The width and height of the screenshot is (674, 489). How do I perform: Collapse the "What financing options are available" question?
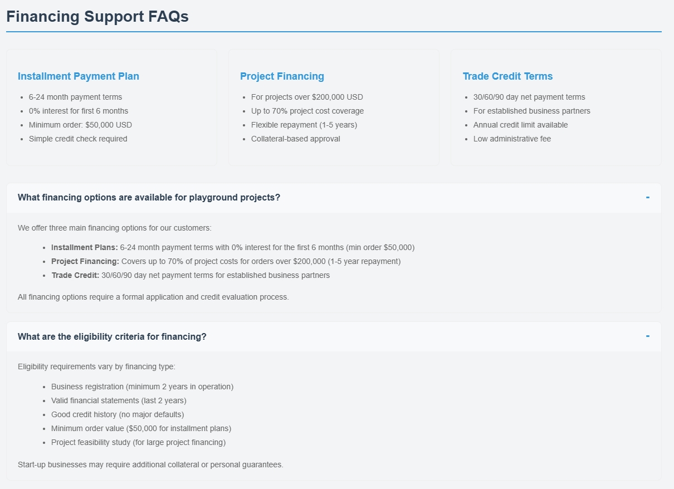coord(149,198)
